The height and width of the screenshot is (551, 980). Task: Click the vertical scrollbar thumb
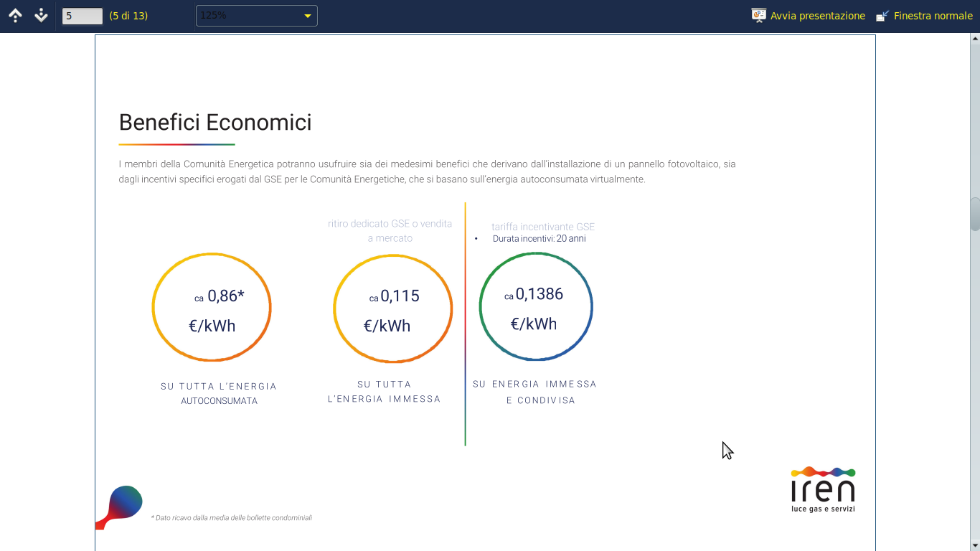pyautogui.click(x=975, y=214)
